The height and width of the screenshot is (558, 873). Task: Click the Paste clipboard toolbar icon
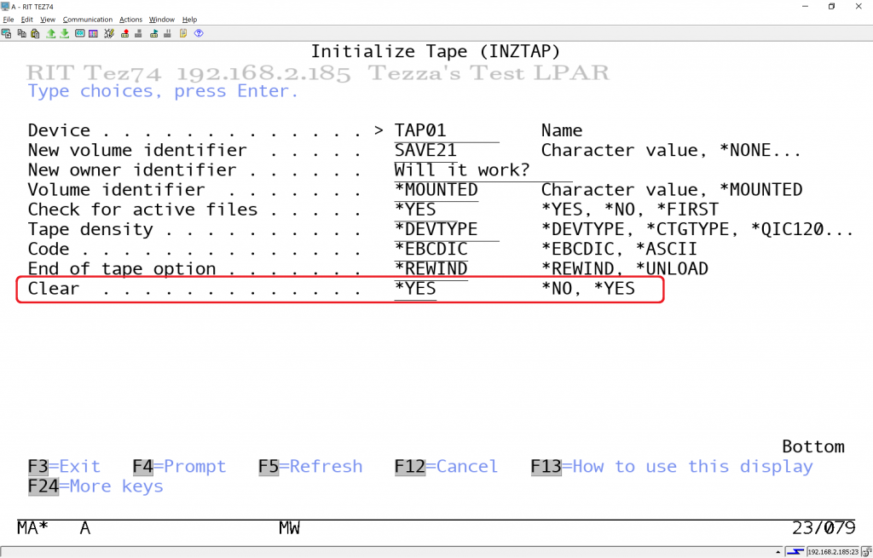pos(35,34)
